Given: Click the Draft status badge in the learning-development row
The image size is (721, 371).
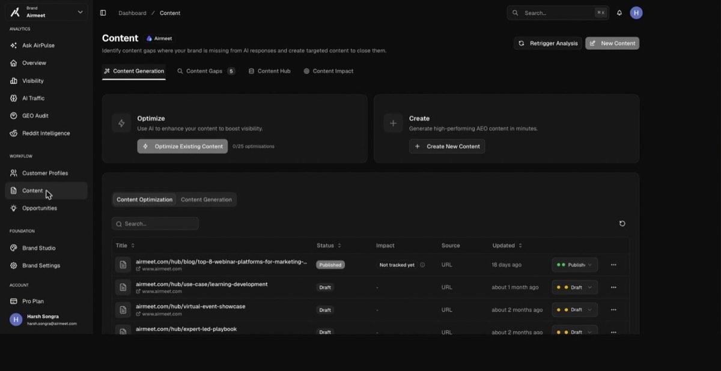Looking at the screenshot, I should coord(325,288).
